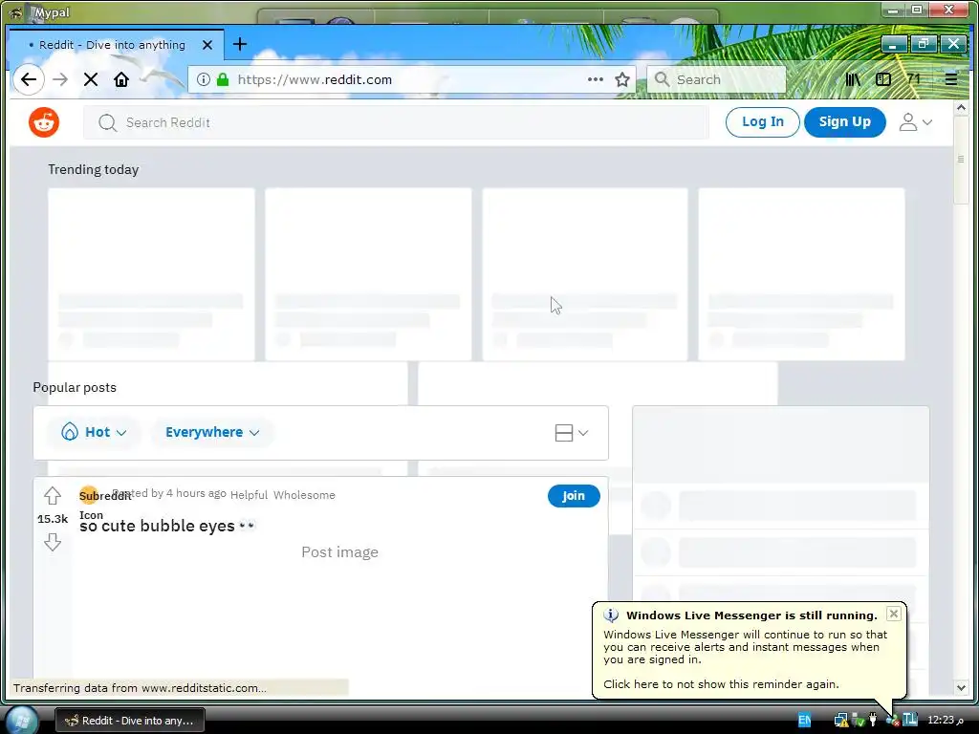Image resolution: width=979 pixels, height=734 pixels.
Task: Click the Helpful award label
Action: pos(249,495)
